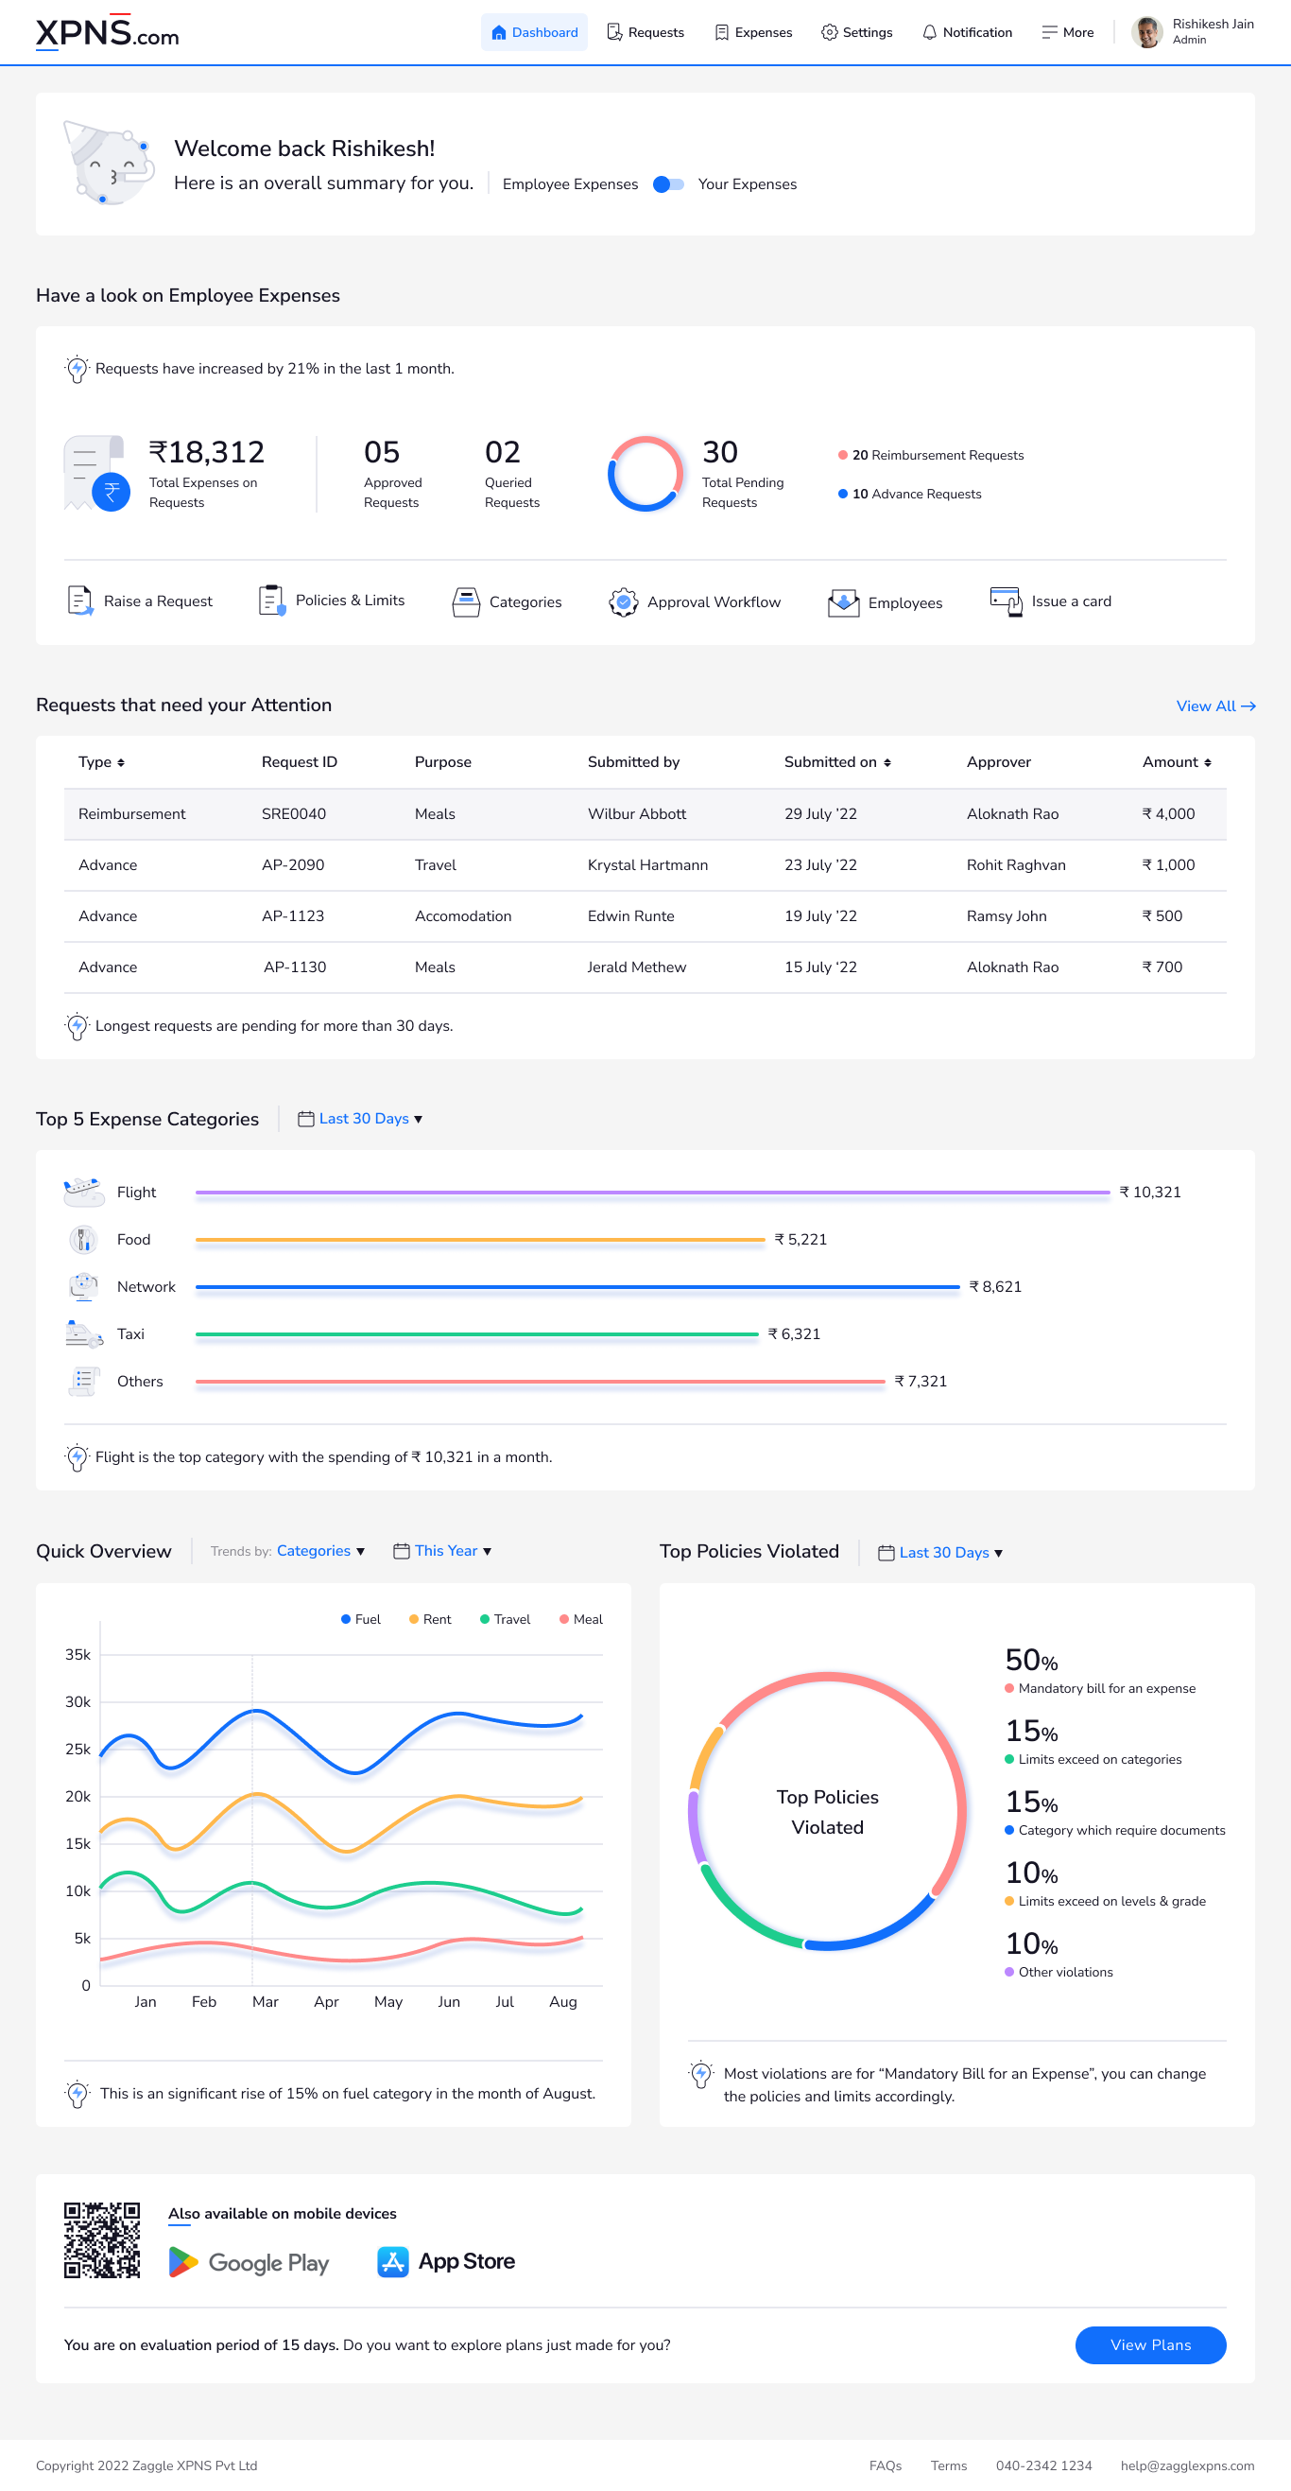Click the settings gear icon
The image size is (1291, 2491).
pos(829,32)
